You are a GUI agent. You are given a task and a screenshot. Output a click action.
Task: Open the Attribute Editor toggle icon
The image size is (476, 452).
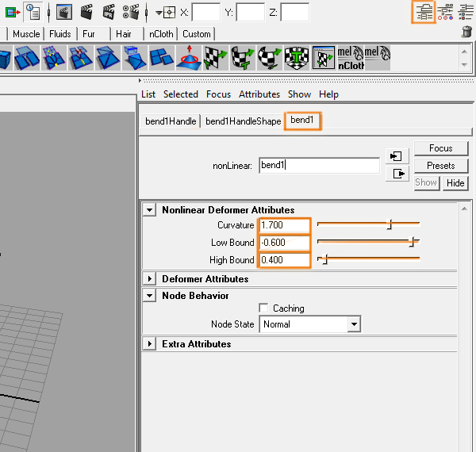[x=424, y=11]
